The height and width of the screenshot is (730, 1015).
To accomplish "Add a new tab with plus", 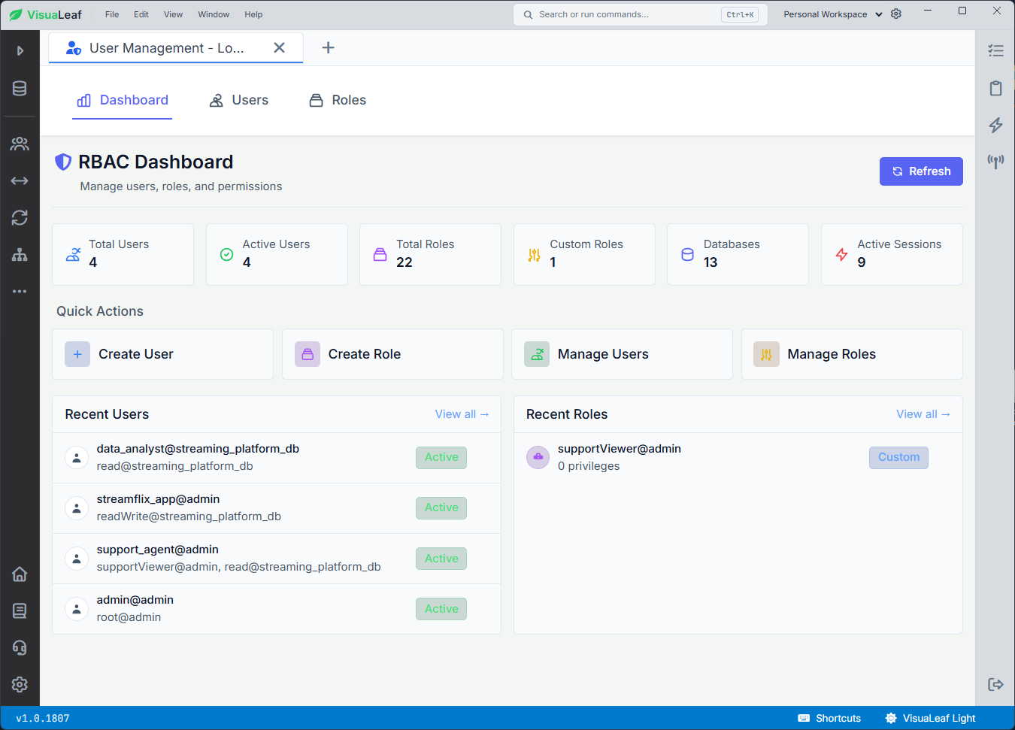I will coord(328,47).
